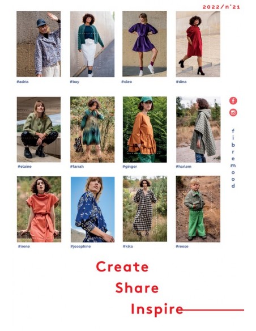Click the Inspire heading text

coord(157,309)
